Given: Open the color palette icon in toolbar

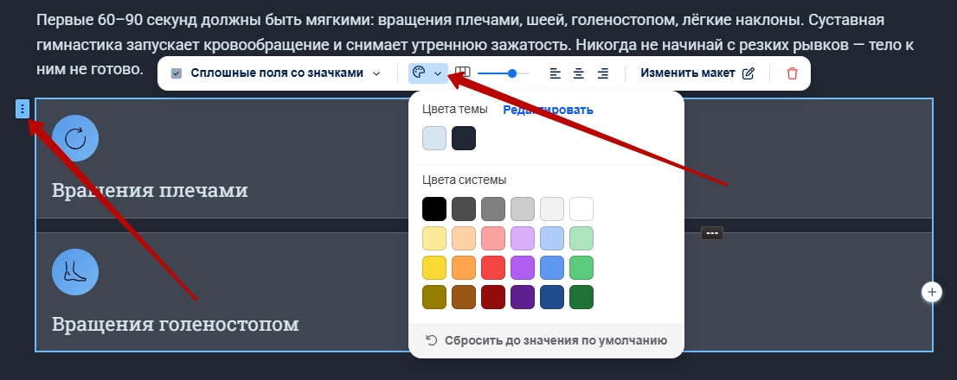Looking at the screenshot, I should click(x=419, y=73).
